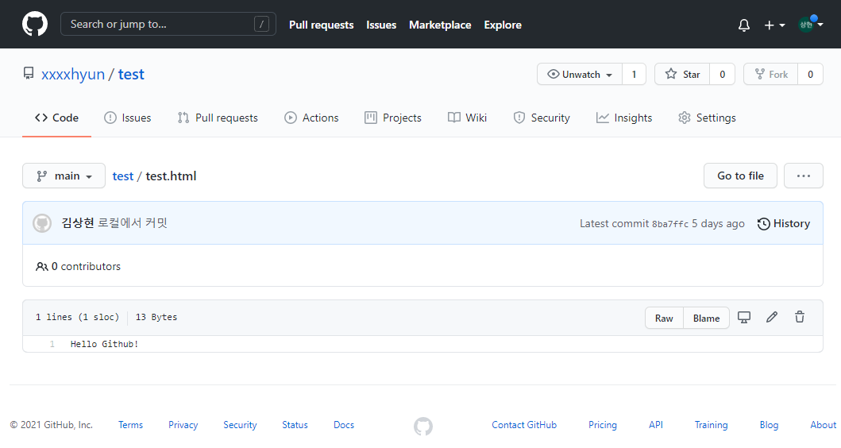Open the notifications bell
This screenshot has height=448, width=841.
pyautogui.click(x=744, y=25)
